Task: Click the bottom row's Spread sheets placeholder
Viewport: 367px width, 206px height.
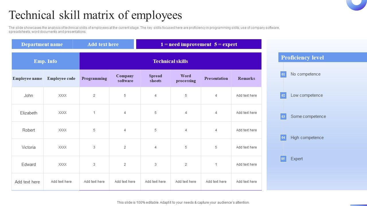Action: coord(155,182)
